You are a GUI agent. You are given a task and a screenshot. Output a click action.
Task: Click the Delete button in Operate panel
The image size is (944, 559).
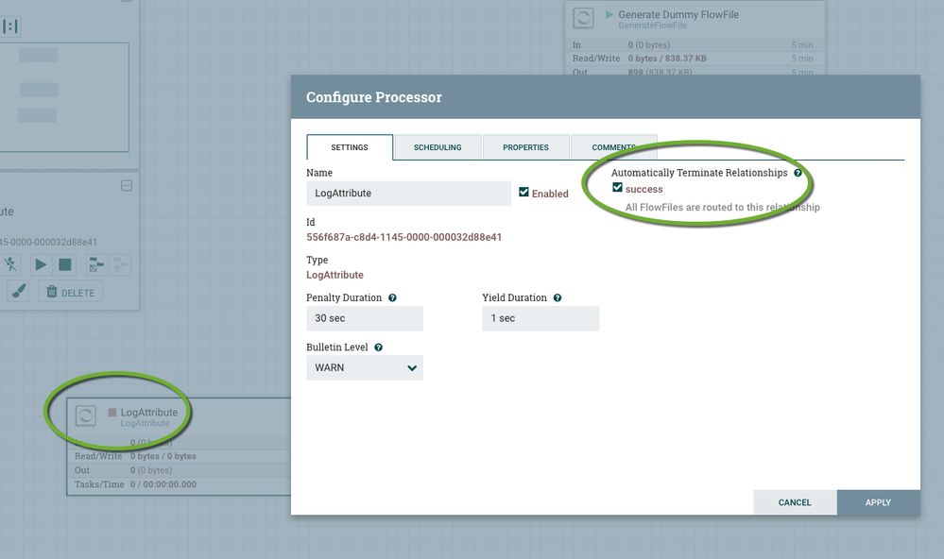click(x=71, y=293)
